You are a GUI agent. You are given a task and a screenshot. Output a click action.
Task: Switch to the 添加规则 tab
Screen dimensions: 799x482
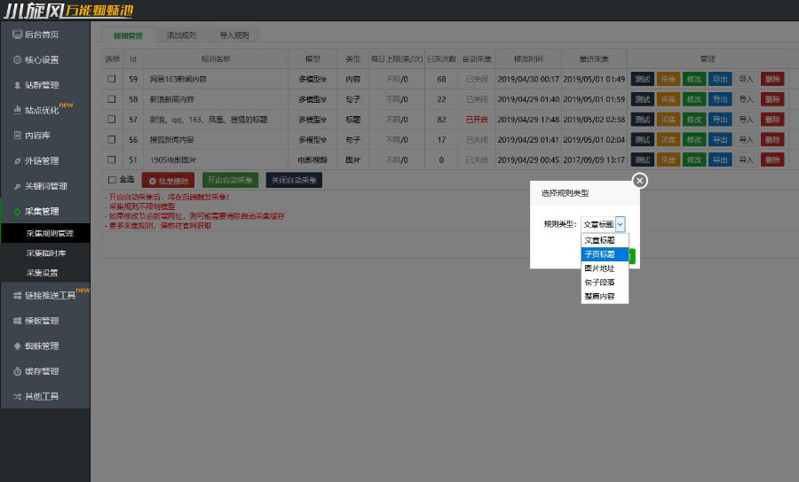coord(181,35)
